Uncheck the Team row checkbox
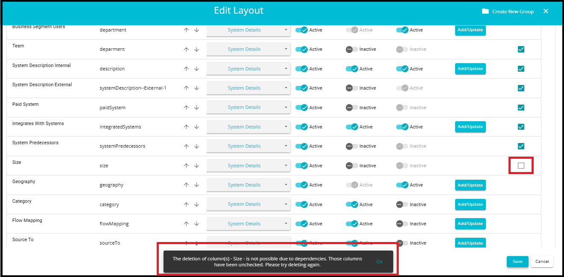 521,50
